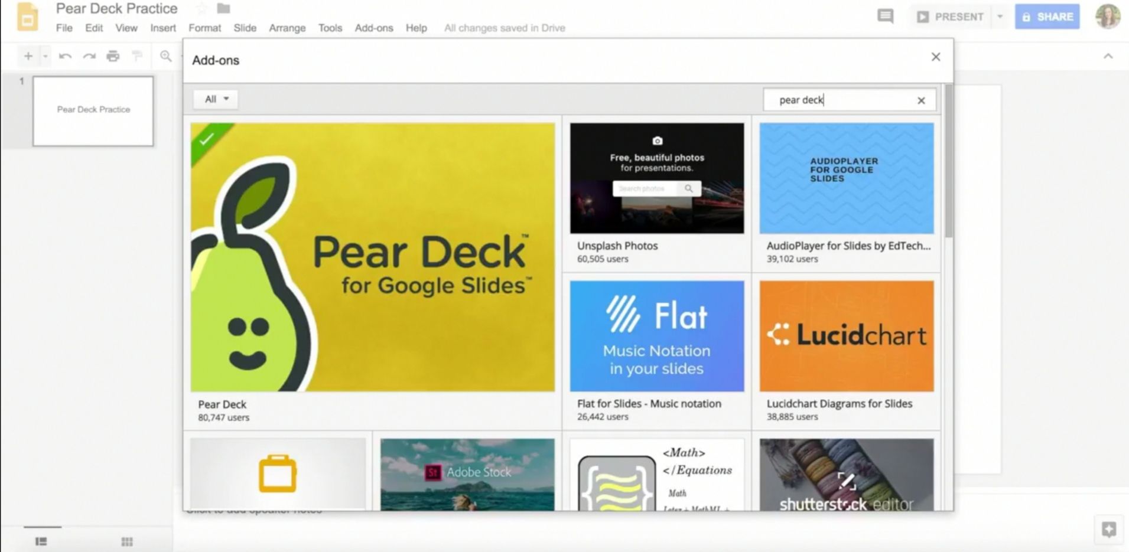Clear the pear deck search text
Image resolution: width=1129 pixels, height=552 pixels.
(921, 100)
